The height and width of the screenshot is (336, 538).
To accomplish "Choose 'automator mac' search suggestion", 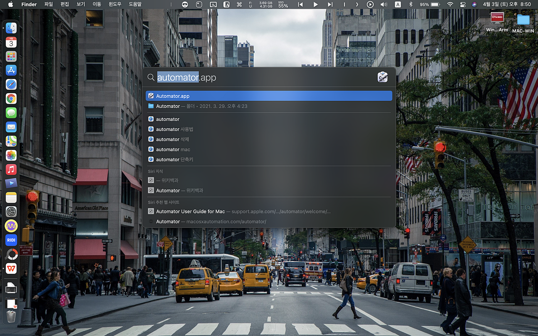I will [269, 150].
